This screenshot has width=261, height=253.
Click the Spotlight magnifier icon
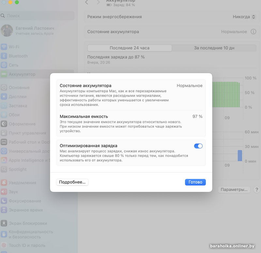(x=4, y=169)
